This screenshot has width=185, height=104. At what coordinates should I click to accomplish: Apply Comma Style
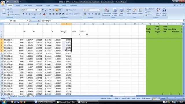[92, 14]
